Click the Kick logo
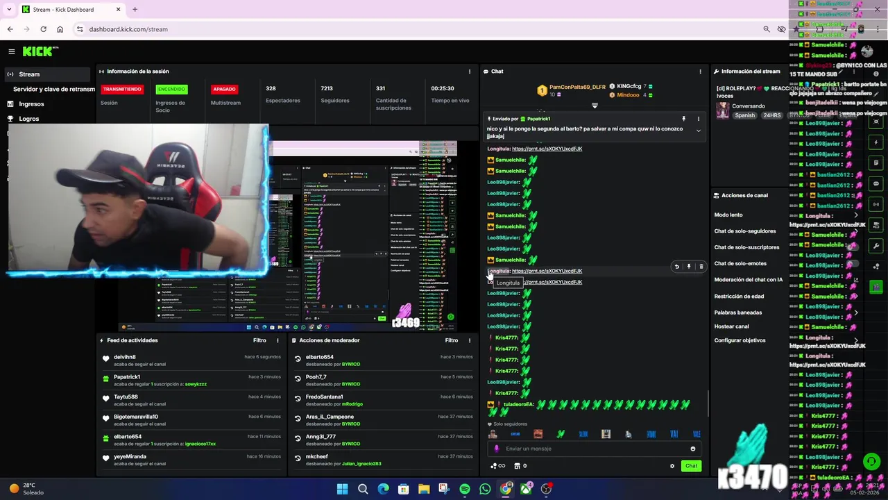888x500 pixels. tap(40, 51)
